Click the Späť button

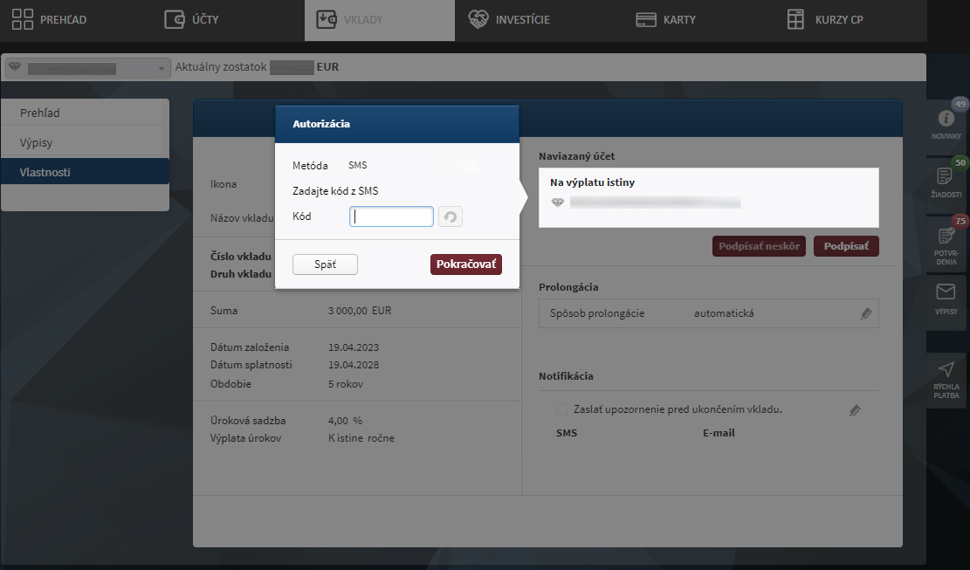(x=325, y=264)
